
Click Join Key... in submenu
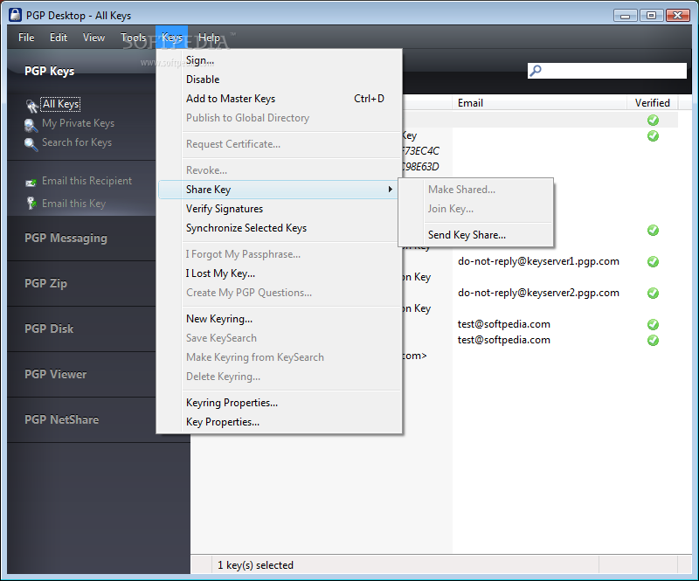475,209
